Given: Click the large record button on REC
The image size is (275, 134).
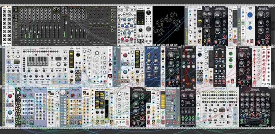Looking at the screenshot, I should [x=149, y=29].
